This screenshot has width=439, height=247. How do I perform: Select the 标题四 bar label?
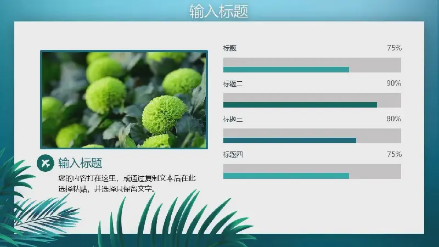(x=233, y=155)
